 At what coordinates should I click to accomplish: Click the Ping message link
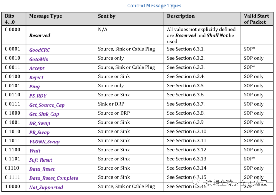tap(34, 87)
